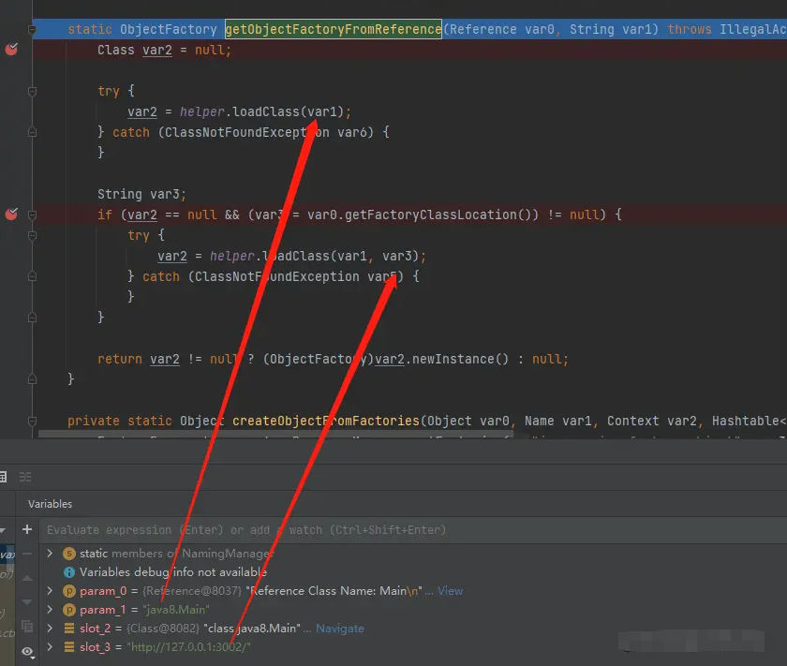Click the View link for param_0
Screen dimensions: 787x666
tap(450, 591)
